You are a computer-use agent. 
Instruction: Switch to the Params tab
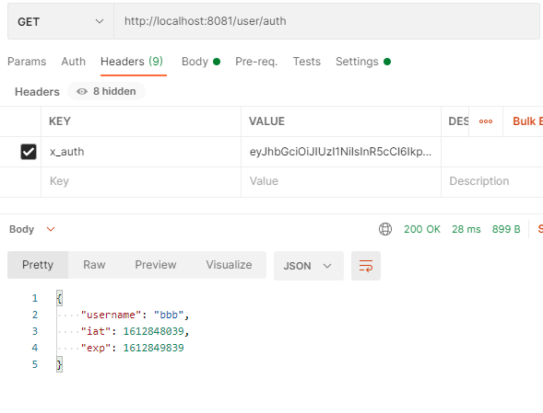(x=27, y=62)
